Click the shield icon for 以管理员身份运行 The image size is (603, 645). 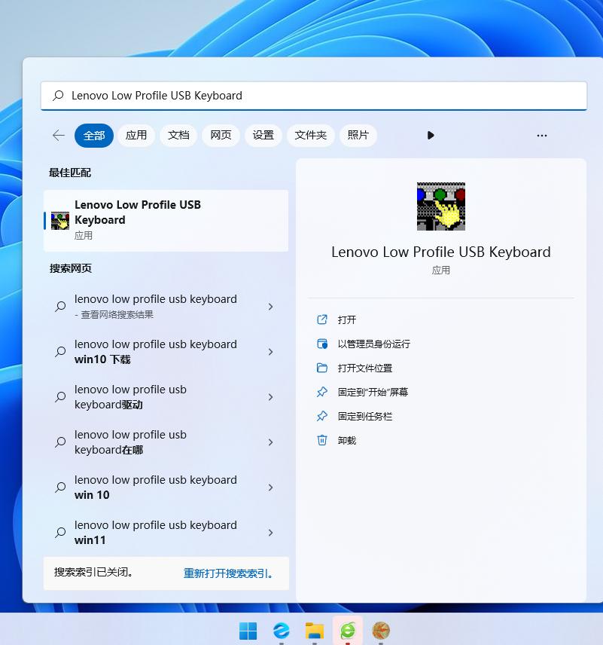click(322, 344)
